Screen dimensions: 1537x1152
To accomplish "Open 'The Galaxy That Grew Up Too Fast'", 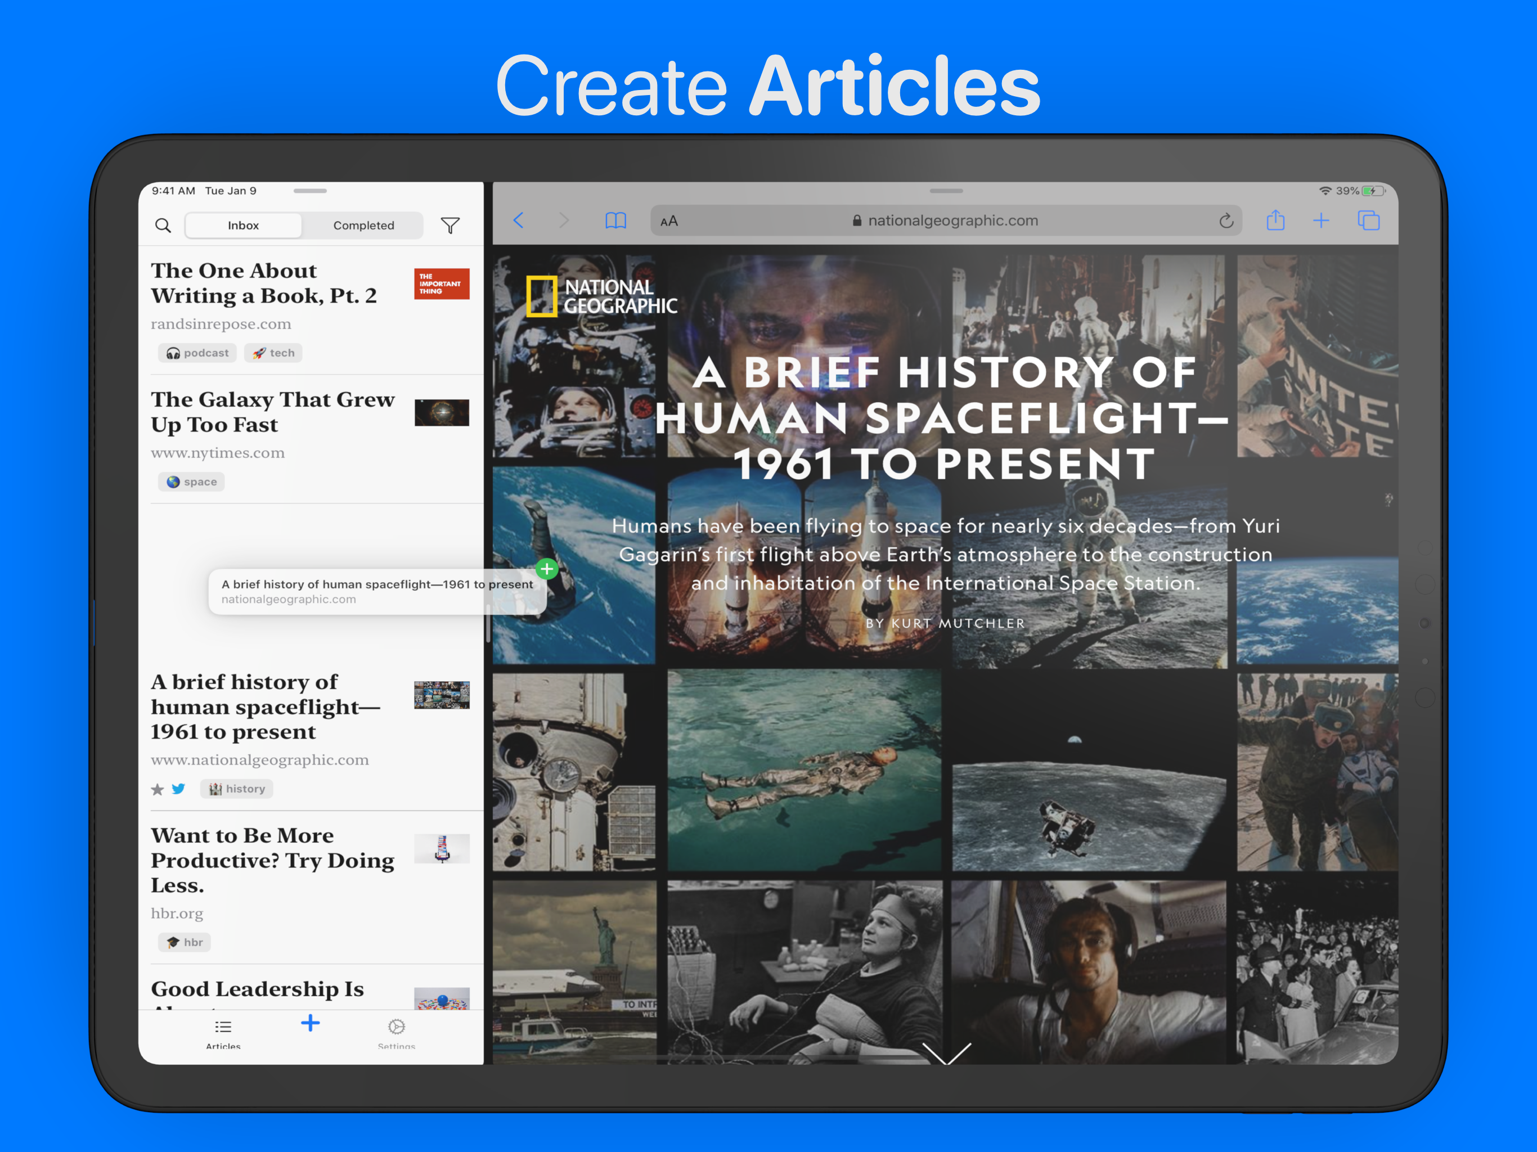I will pyautogui.click(x=310, y=439).
